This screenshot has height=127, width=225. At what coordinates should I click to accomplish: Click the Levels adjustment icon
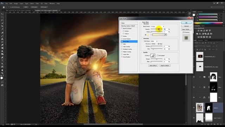pyautogui.click(x=201, y=31)
